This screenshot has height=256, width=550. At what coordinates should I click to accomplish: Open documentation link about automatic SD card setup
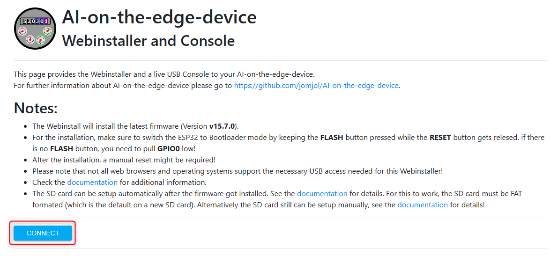tap(322, 194)
